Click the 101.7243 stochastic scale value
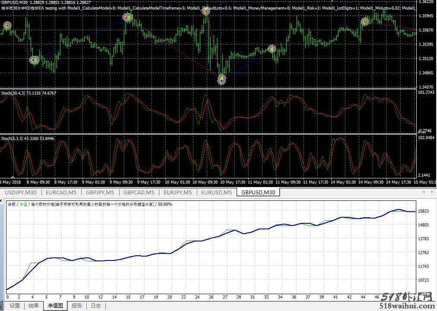This screenshot has height=311, width=437. (x=426, y=92)
